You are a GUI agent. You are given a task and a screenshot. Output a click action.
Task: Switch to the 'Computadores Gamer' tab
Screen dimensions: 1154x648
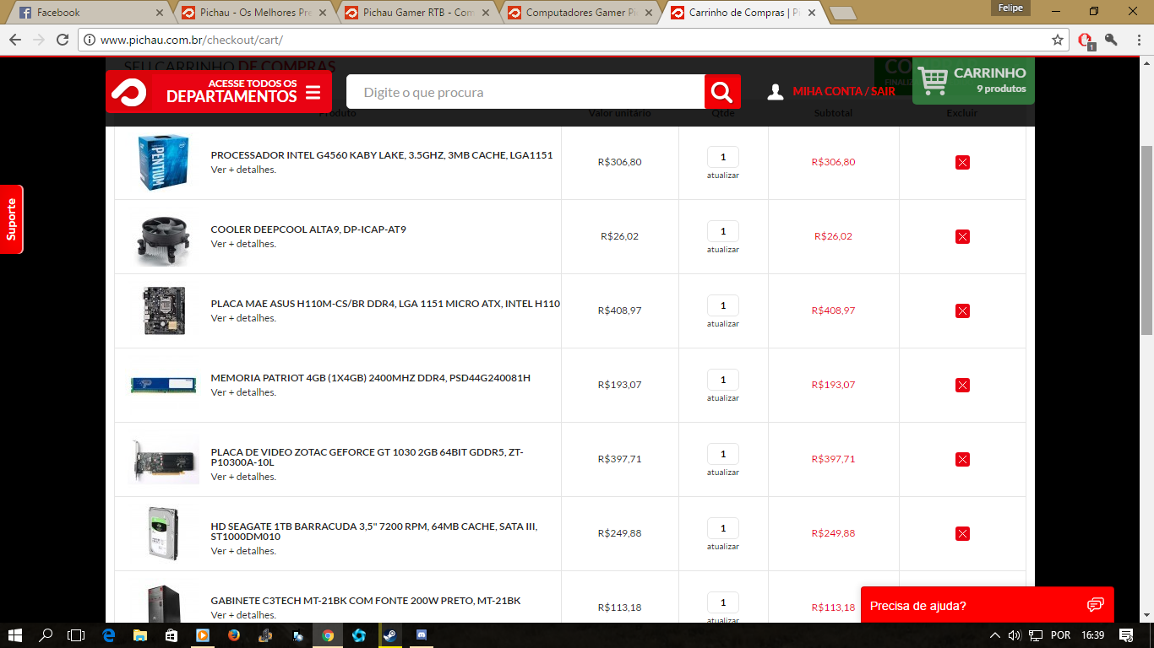[580, 13]
